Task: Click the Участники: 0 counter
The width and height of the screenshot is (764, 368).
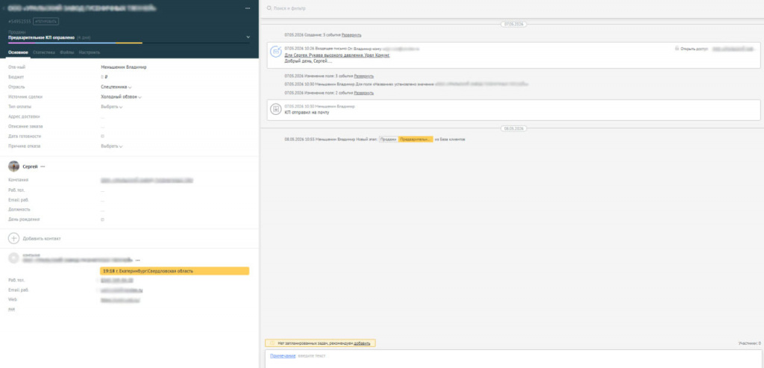Action: pyautogui.click(x=749, y=343)
